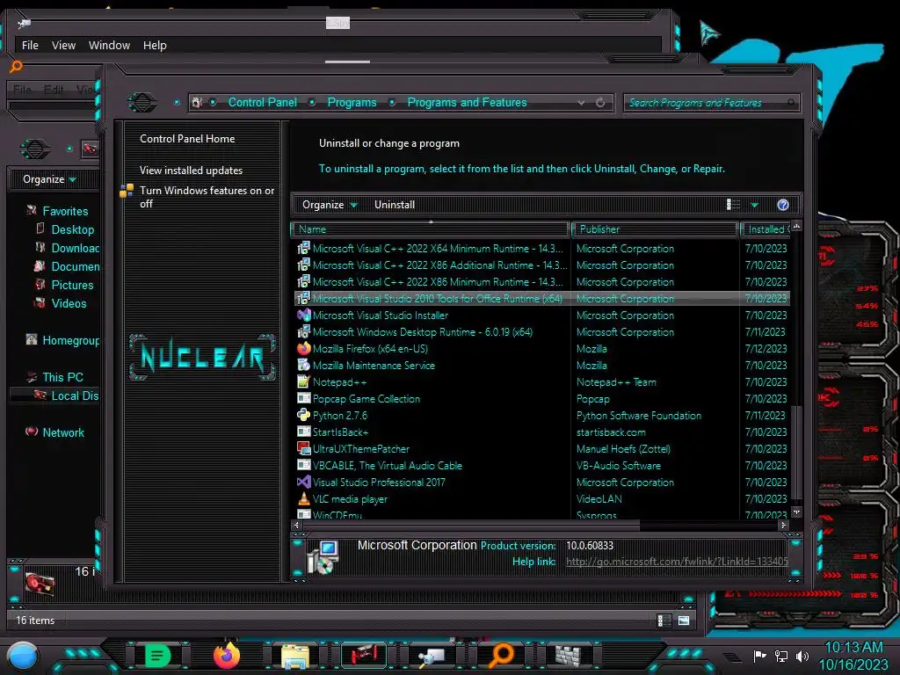
Task: Click Programs breadcrumb in address bar
Action: [352, 103]
